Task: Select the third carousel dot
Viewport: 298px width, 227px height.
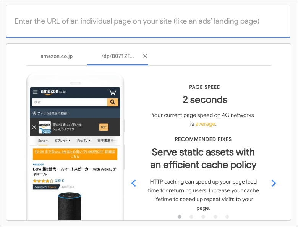Action: (x=203, y=217)
